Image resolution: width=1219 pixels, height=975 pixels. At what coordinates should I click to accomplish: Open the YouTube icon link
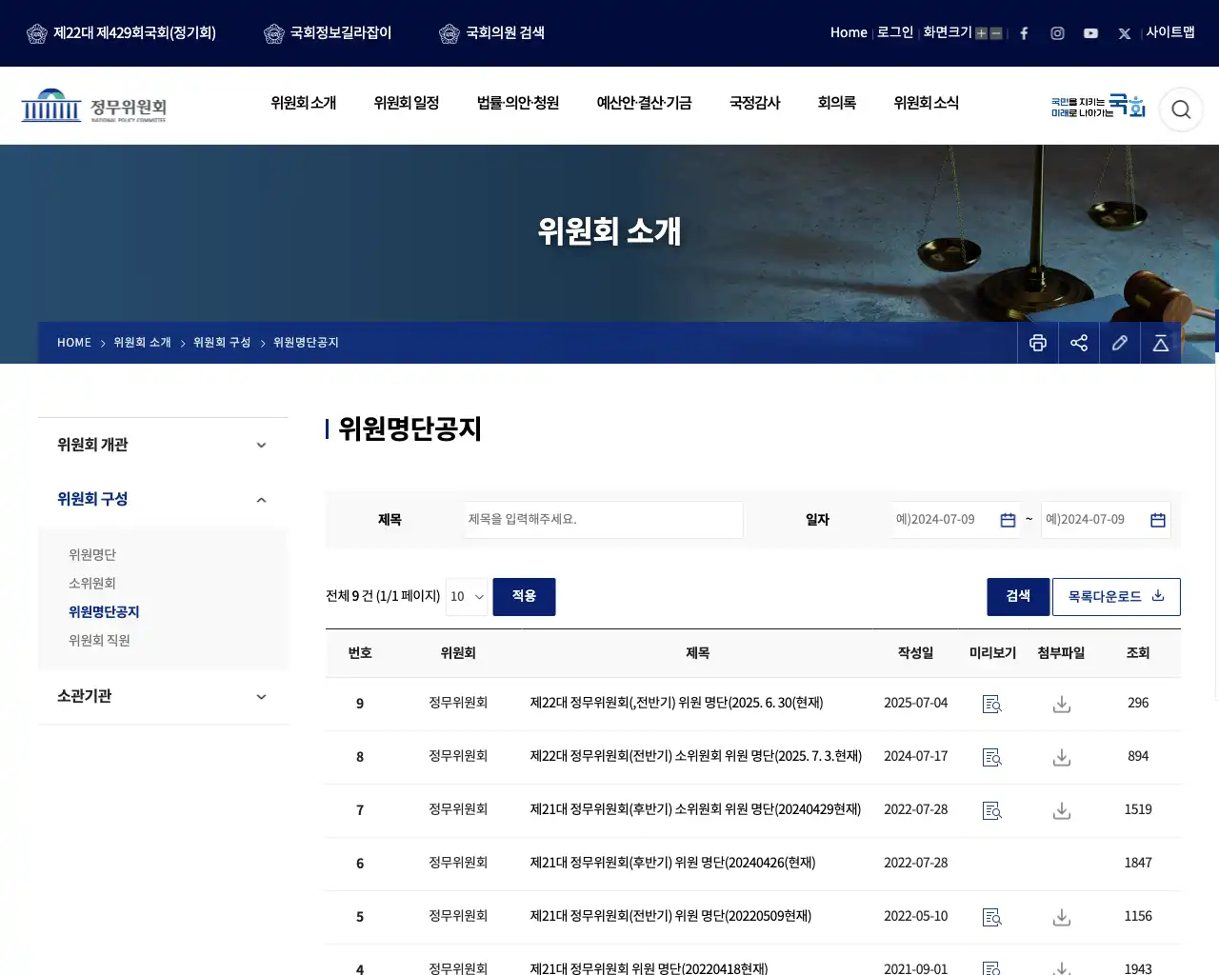1090,33
